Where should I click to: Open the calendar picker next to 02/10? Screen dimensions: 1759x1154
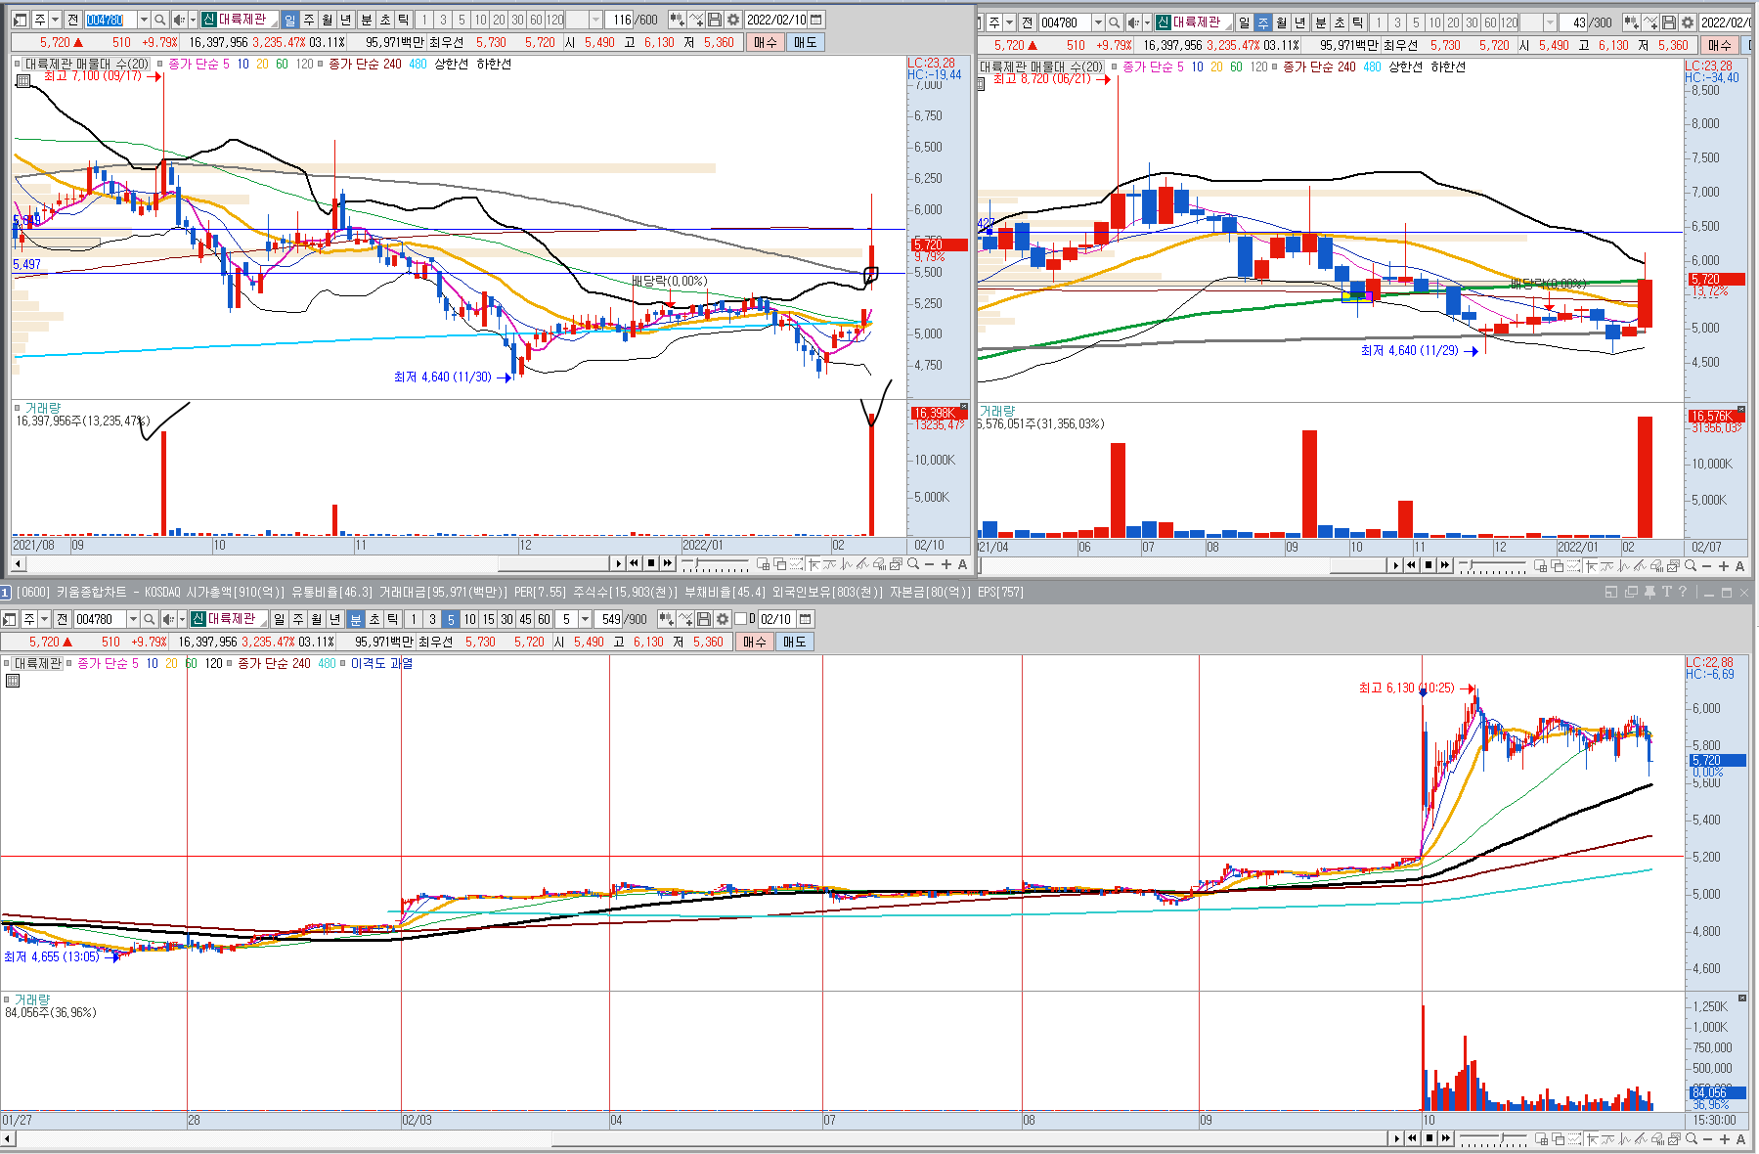805,619
